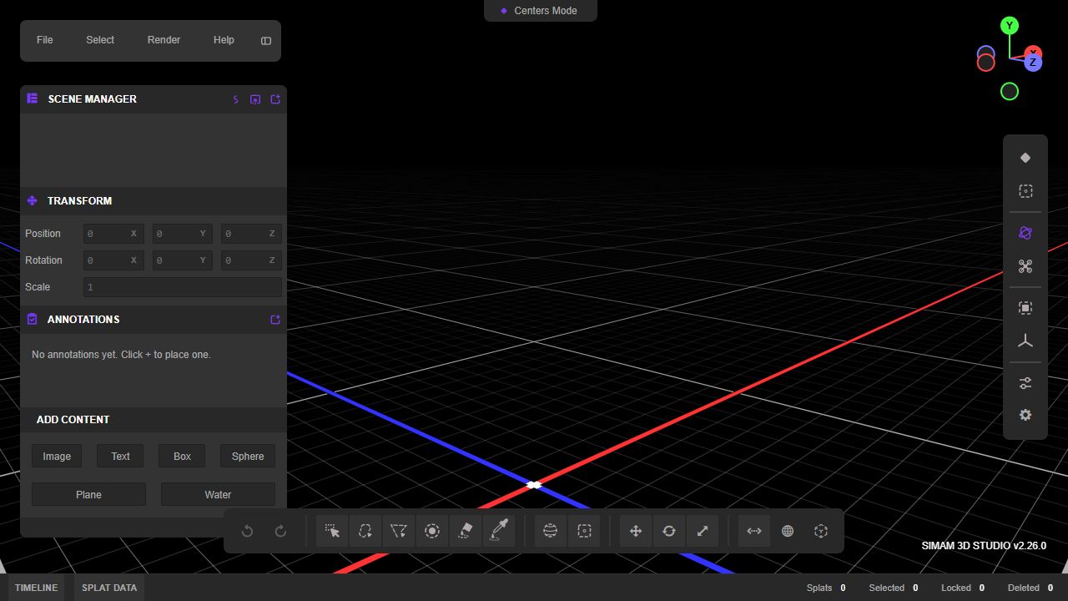The height and width of the screenshot is (601, 1068).
Task: Click the Position Y input field
Action: (x=183, y=234)
